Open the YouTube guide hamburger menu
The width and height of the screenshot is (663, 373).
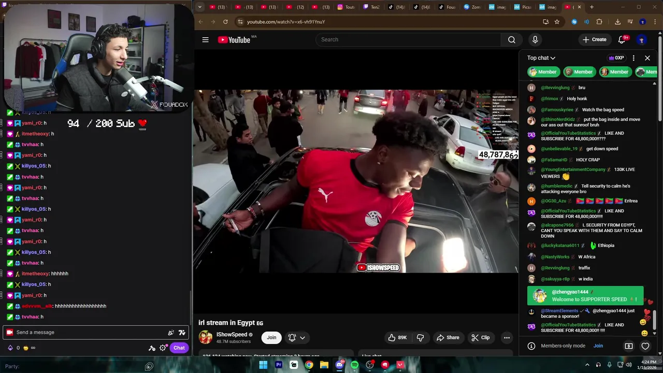click(206, 39)
